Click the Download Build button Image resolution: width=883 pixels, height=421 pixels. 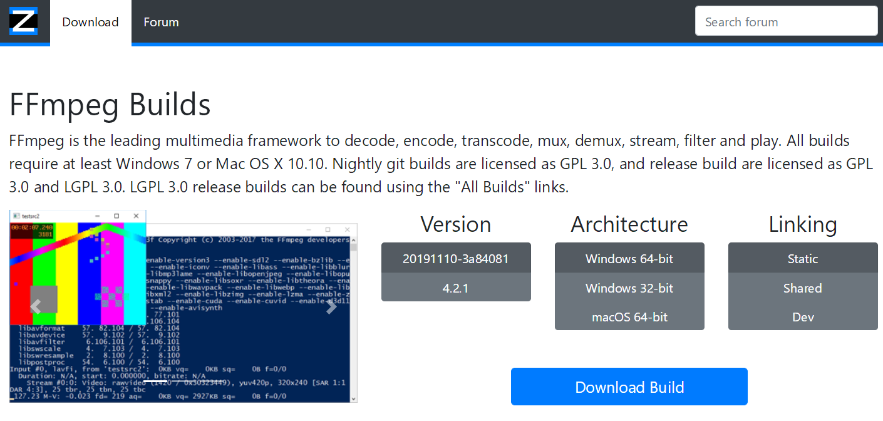pos(629,387)
